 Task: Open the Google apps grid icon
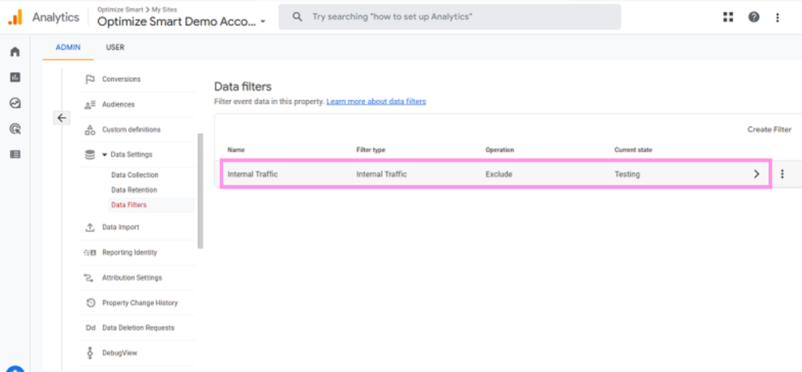(728, 17)
